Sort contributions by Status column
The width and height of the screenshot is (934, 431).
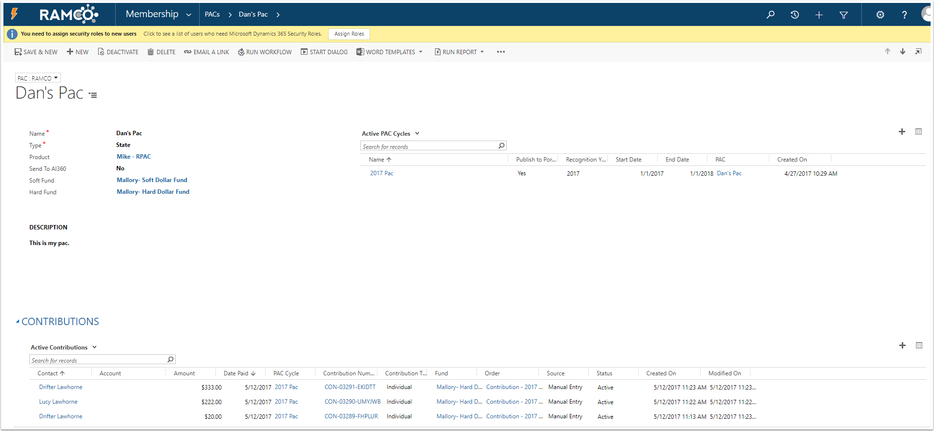tap(604, 373)
